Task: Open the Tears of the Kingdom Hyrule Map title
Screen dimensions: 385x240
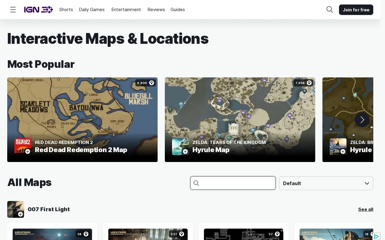Action: click(x=211, y=150)
